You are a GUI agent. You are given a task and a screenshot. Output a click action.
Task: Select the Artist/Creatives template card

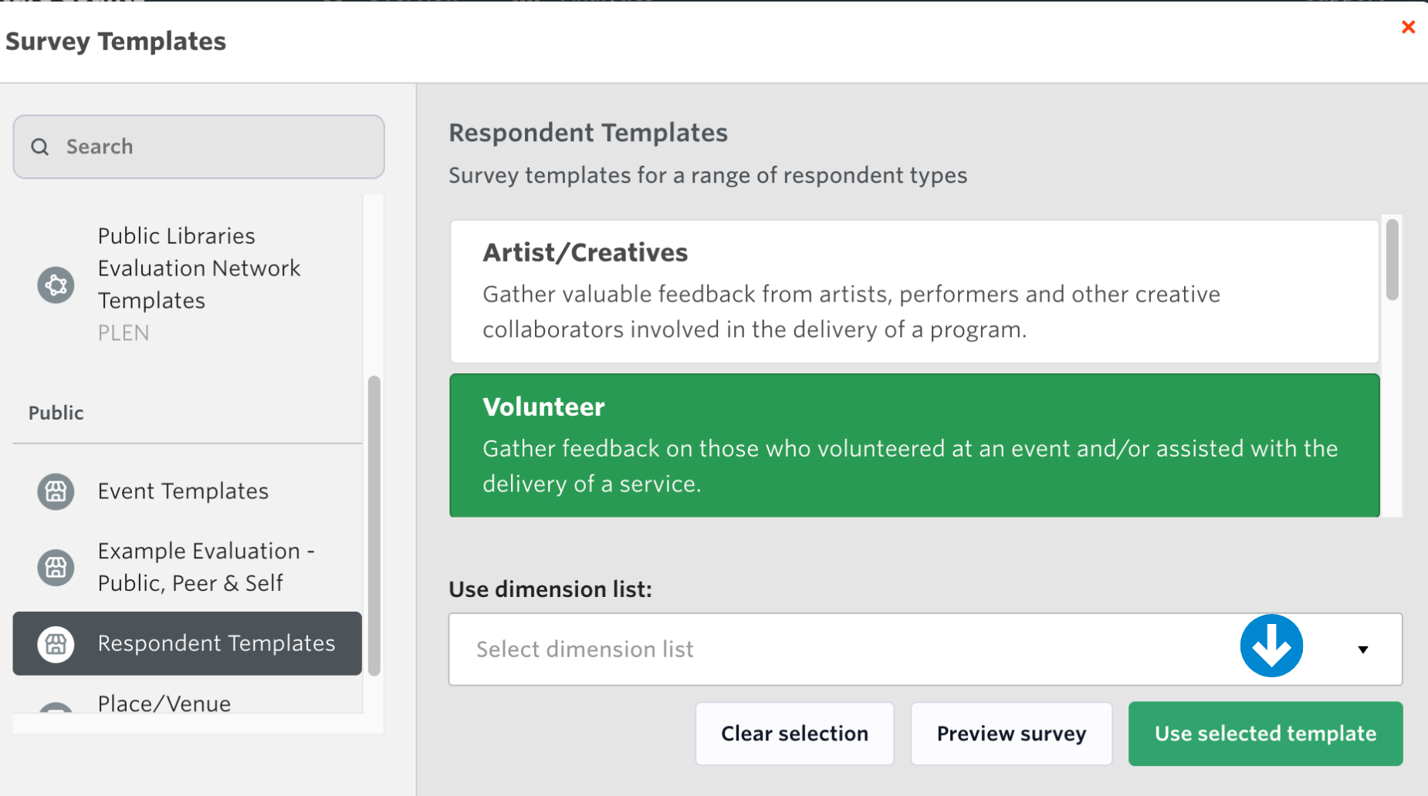pyautogui.click(x=914, y=292)
